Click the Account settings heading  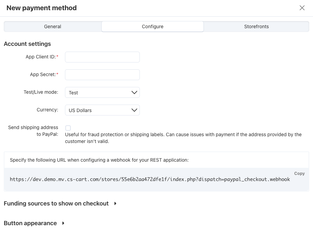27,44
